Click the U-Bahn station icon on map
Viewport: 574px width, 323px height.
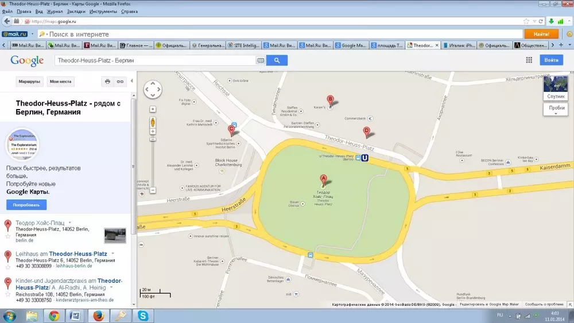365,158
